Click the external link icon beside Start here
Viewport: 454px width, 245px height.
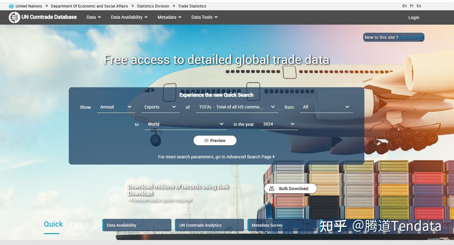tap(420, 37)
